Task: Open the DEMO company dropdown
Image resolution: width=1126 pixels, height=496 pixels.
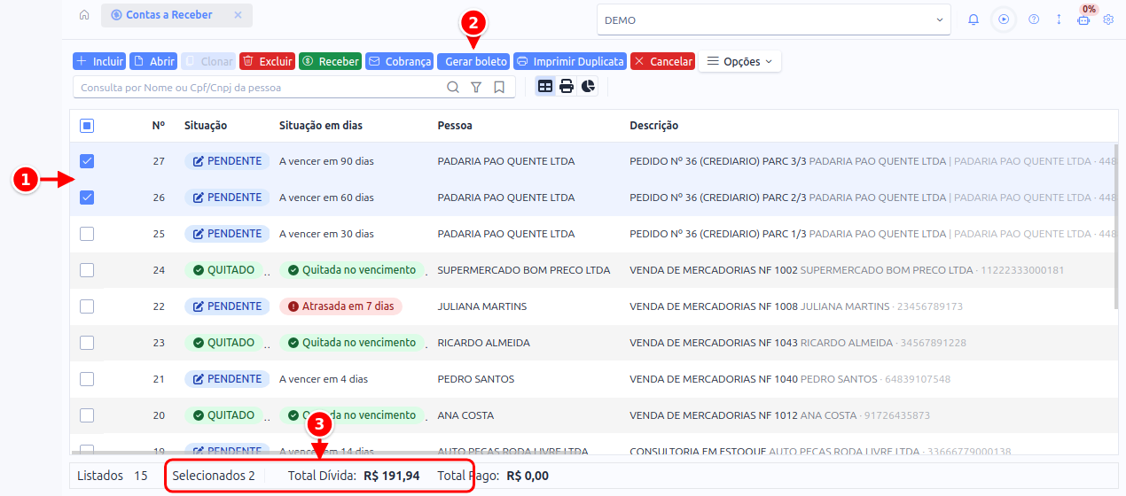Action: pos(774,20)
